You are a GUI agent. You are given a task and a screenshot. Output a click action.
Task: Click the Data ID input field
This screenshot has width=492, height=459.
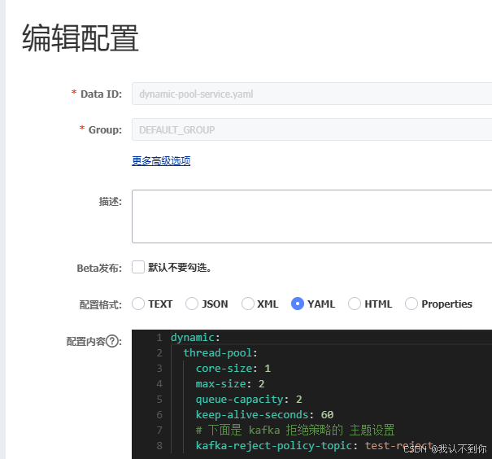[312, 94]
